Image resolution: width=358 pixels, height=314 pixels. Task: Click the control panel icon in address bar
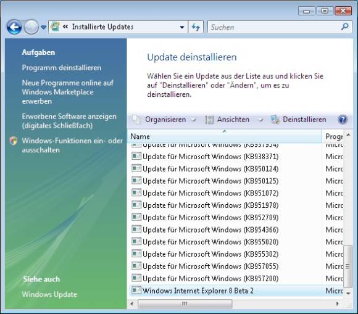tap(55, 27)
